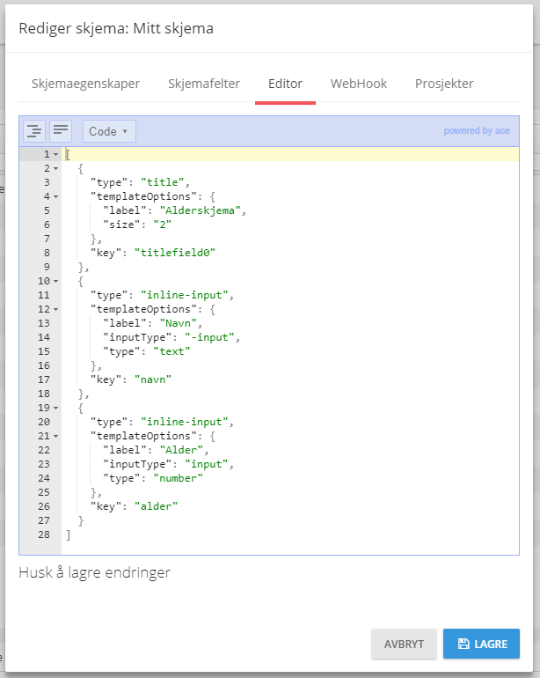Place cursor at closing bracket on line 28
The height and width of the screenshot is (678, 540).
tap(69, 534)
